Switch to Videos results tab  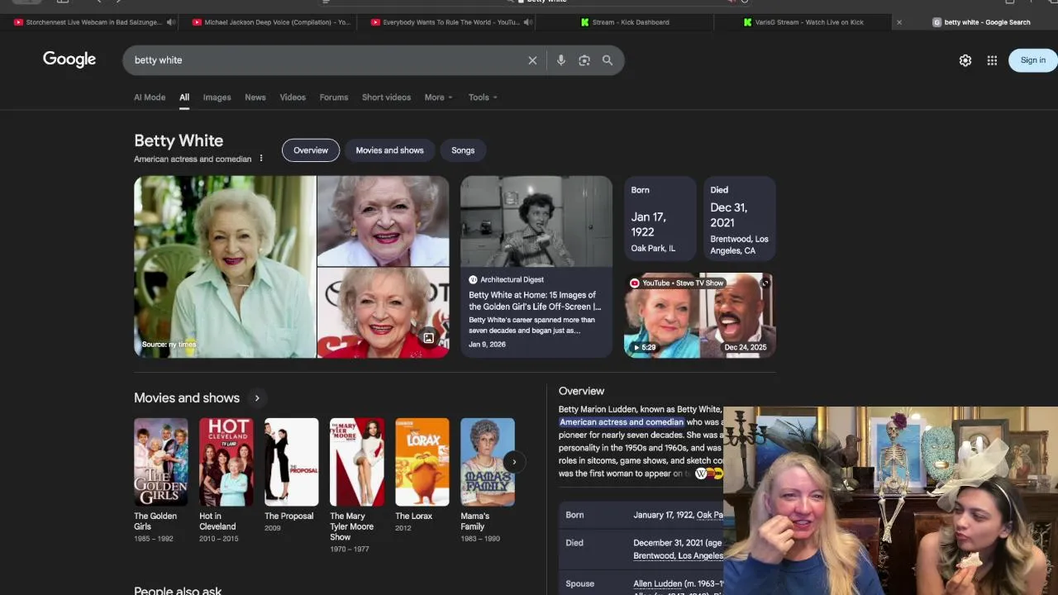(293, 98)
